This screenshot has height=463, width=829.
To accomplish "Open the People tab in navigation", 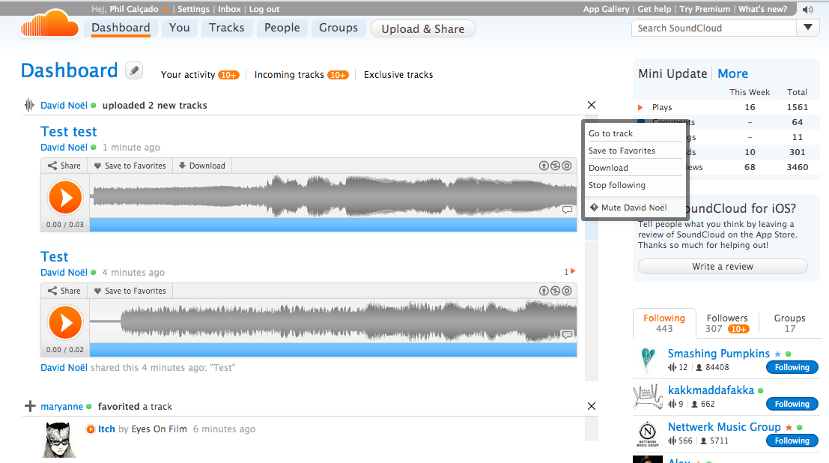I will (x=282, y=28).
